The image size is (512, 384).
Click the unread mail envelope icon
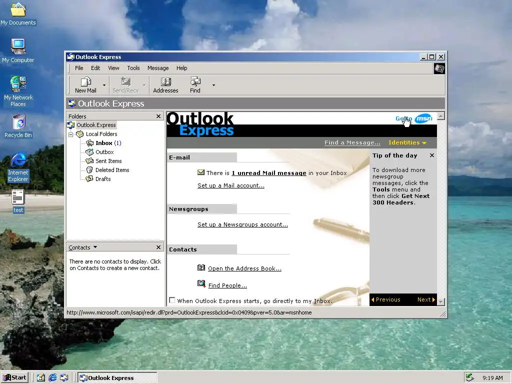coord(201,172)
